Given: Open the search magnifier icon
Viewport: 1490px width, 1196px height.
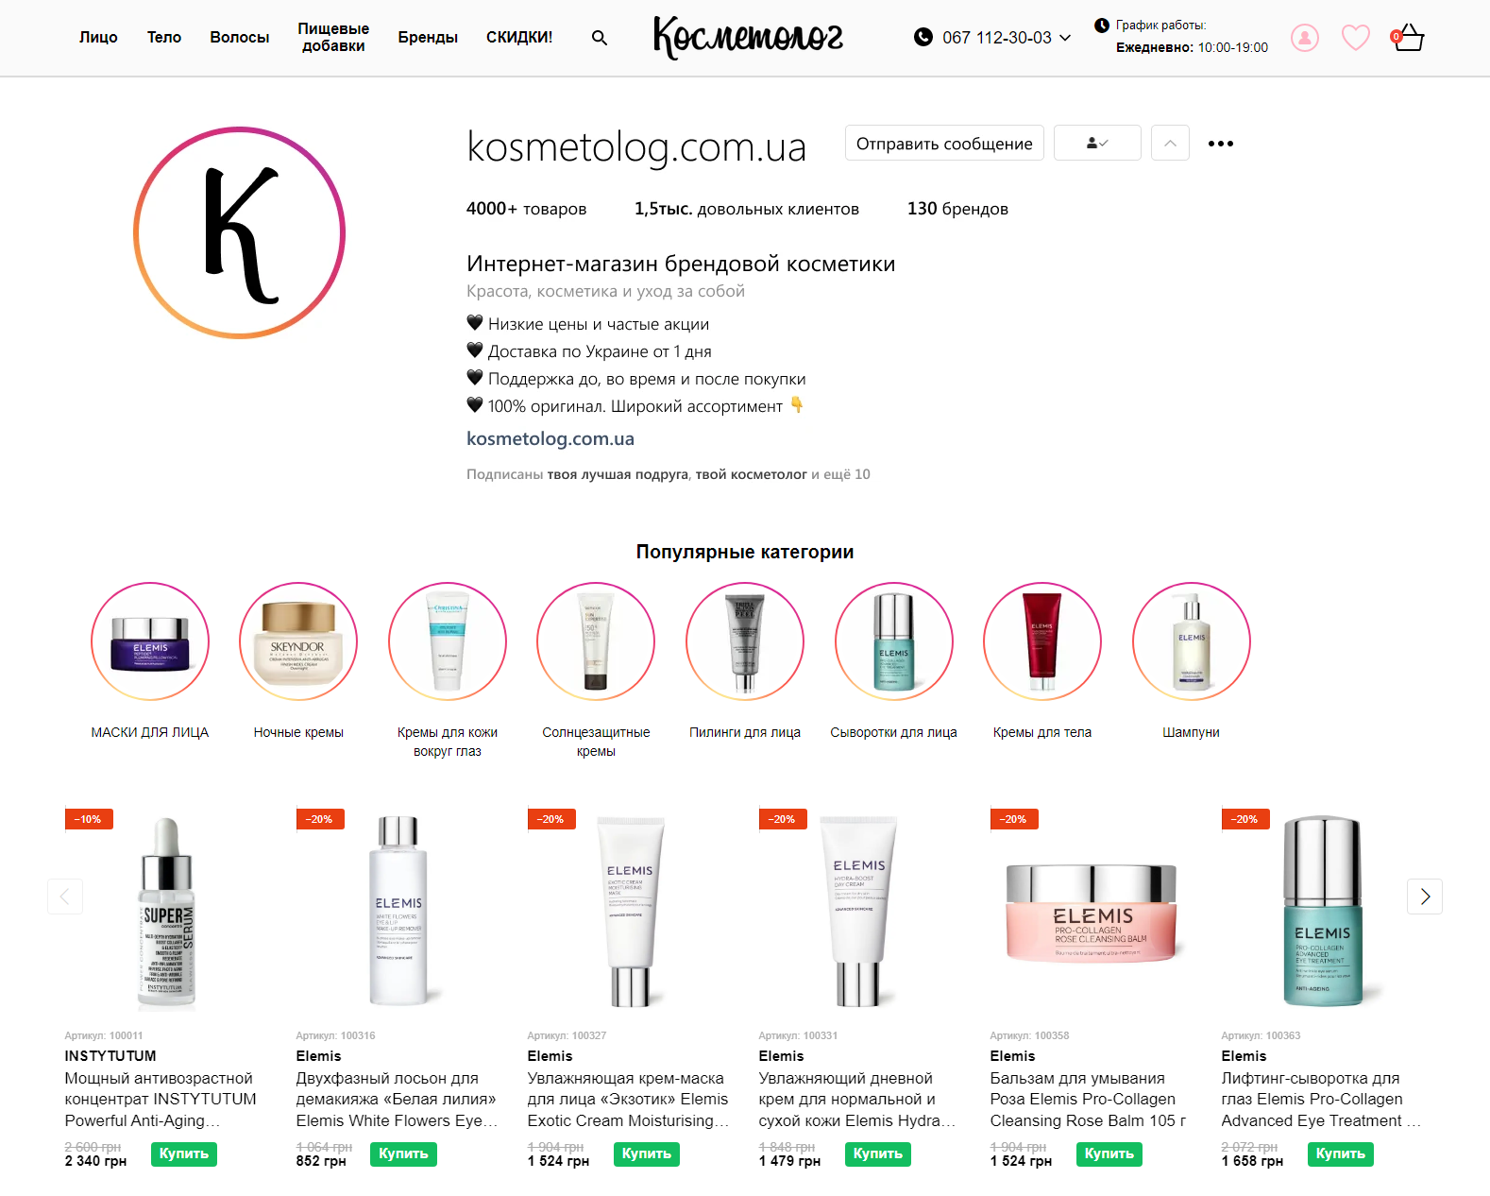Looking at the screenshot, I should tap(599, 38).
